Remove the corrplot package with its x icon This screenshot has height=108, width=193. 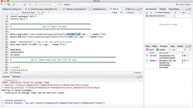click(x=188, y=56)
